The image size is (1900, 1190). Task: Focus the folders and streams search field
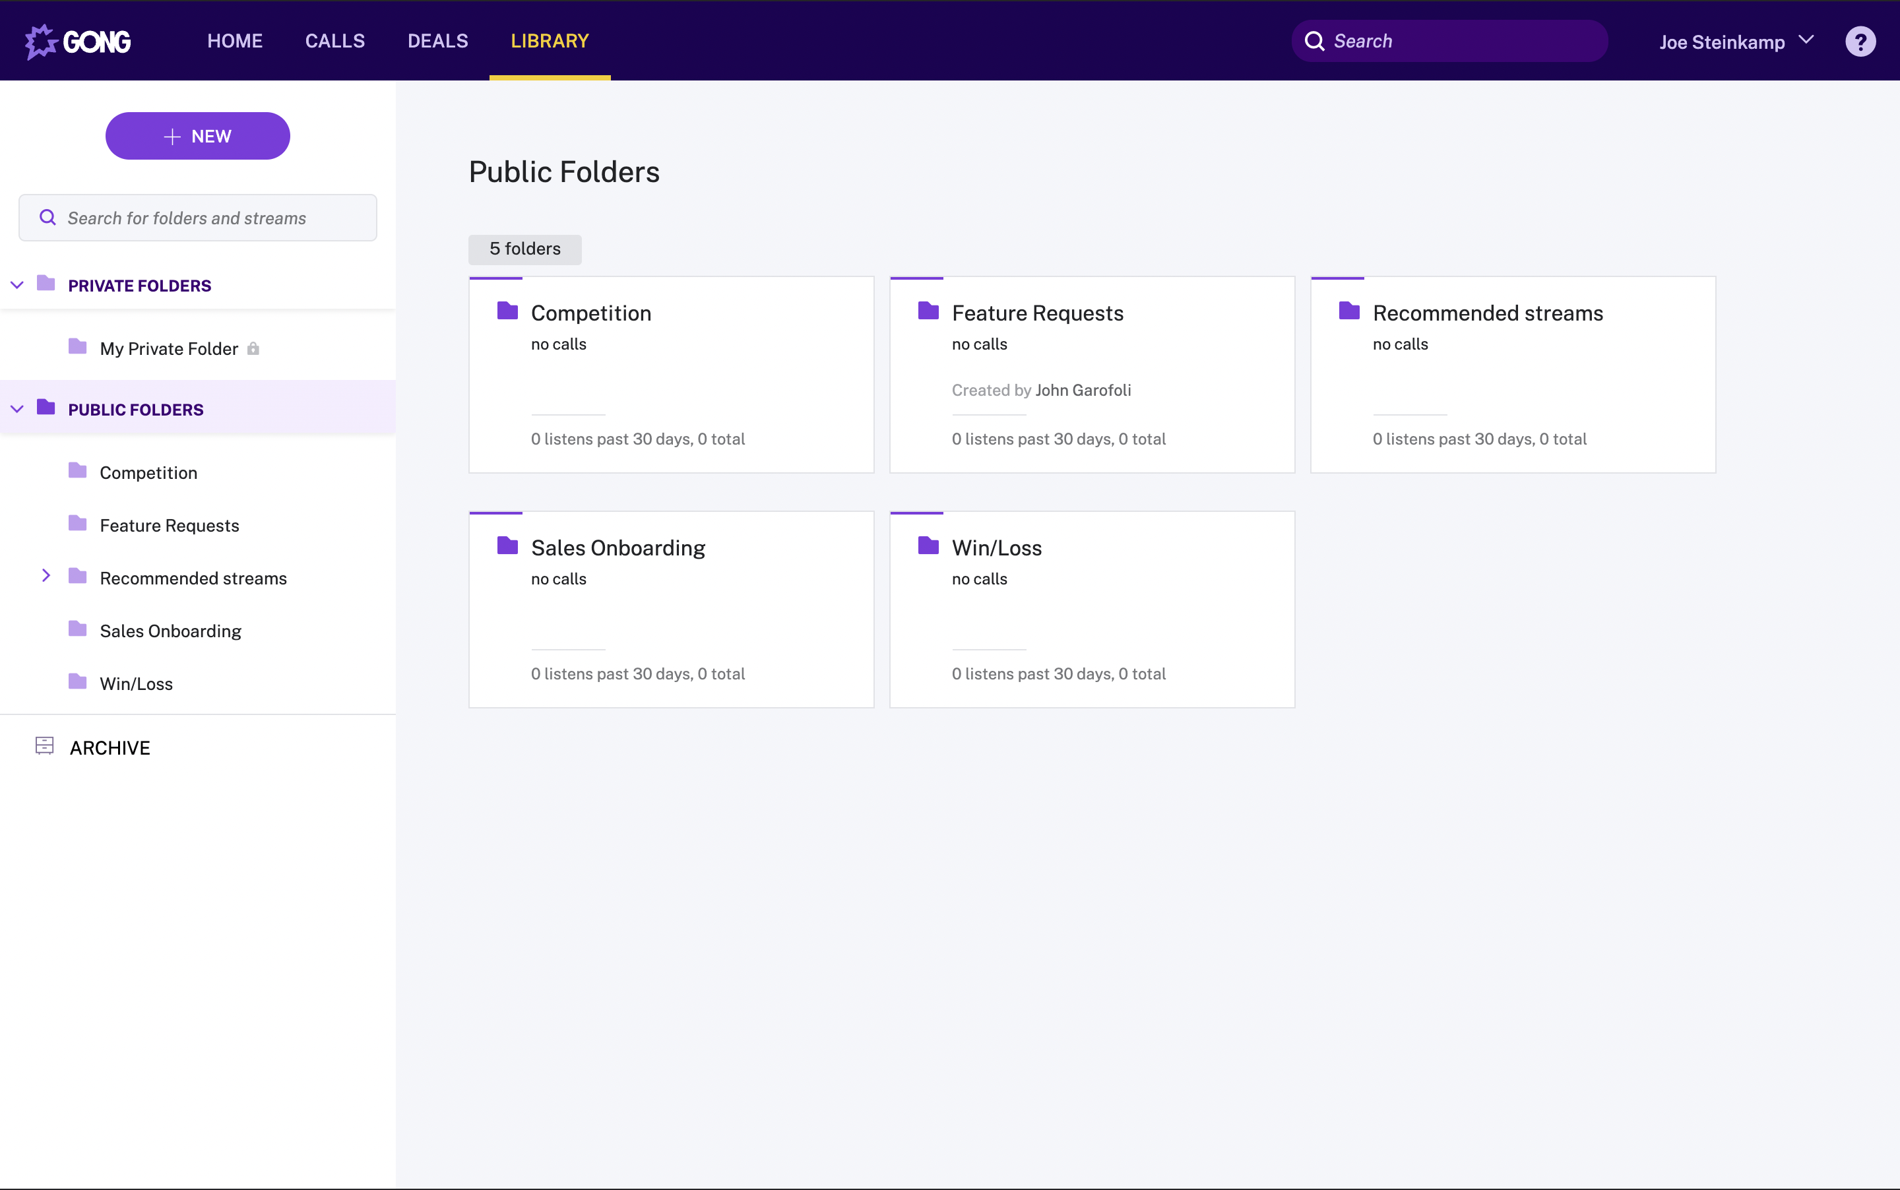(212, 218)
